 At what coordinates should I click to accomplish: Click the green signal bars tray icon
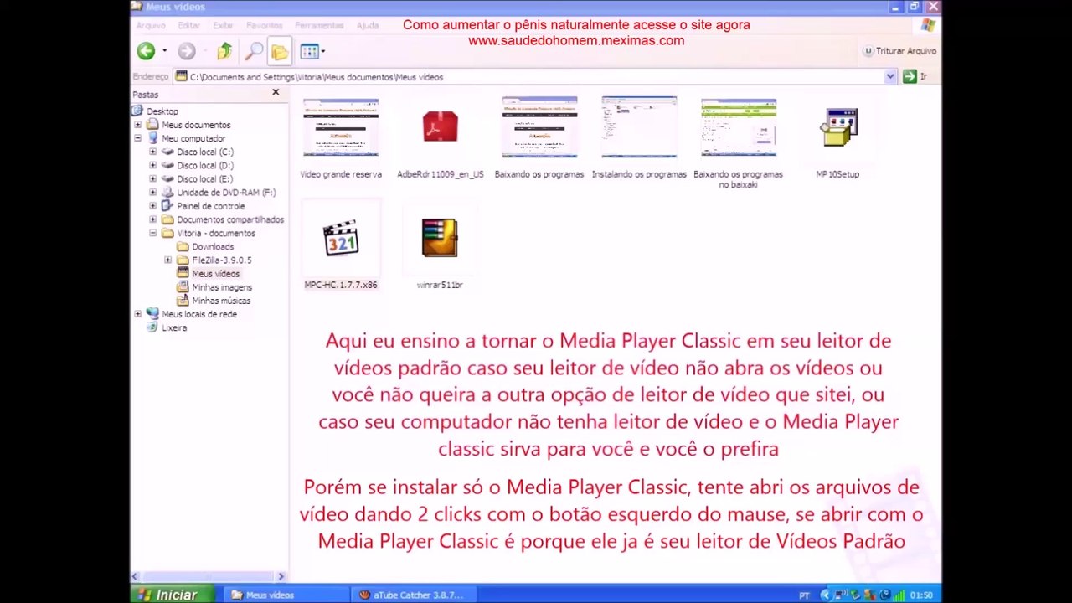point(899,595)
